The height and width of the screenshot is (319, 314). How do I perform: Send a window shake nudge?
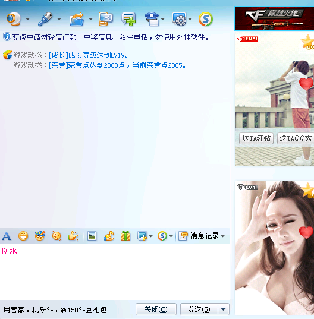(56, 236)
